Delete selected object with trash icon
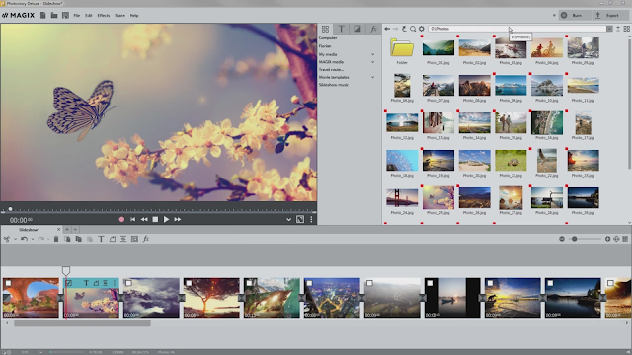This screenshot has width=632, height=355. pos(56,239)
